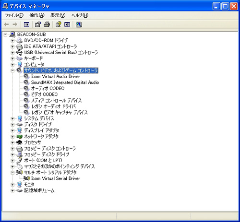The width and height of the screenshot is (240, 222).
Task: Click the Print toolbar icon
Action: pyautogui.click(x=47, y=24)
